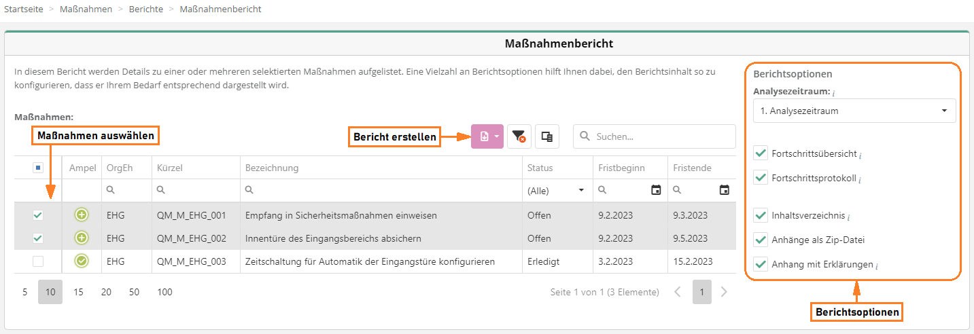This screenshot has height=334, width=974.
Task: Click the info icon next to Fortschrittsübersicht
Action: tap(860, 155)
